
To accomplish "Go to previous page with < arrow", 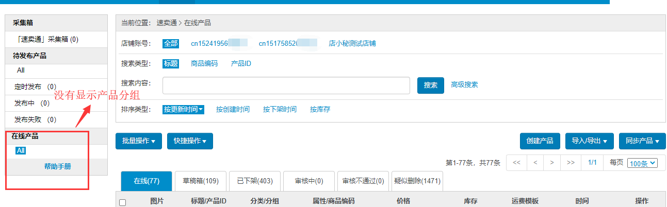I will (535, 162).
